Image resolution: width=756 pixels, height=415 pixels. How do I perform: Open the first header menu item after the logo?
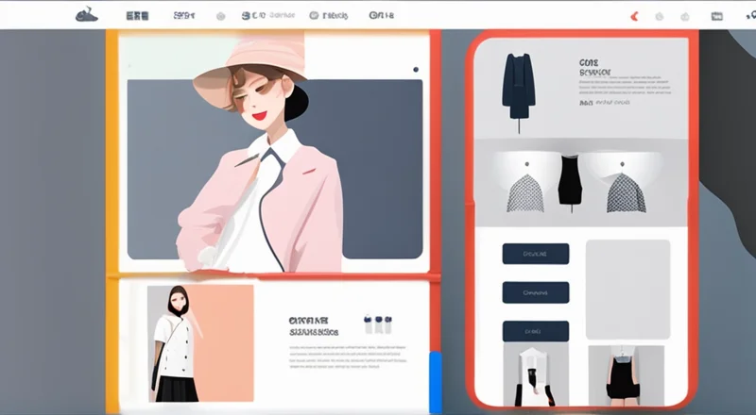click(x=137, y=16)
